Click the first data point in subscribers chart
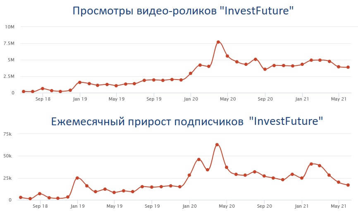This screenshot has width=358, height=218. [21, 197]
